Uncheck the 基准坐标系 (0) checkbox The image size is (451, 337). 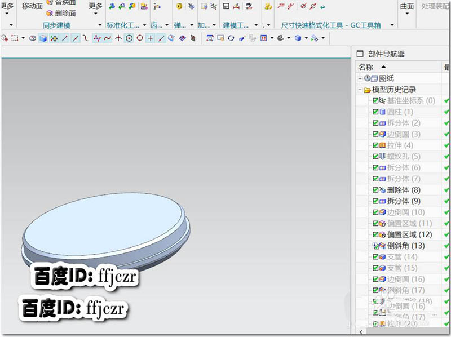point(375,101)
